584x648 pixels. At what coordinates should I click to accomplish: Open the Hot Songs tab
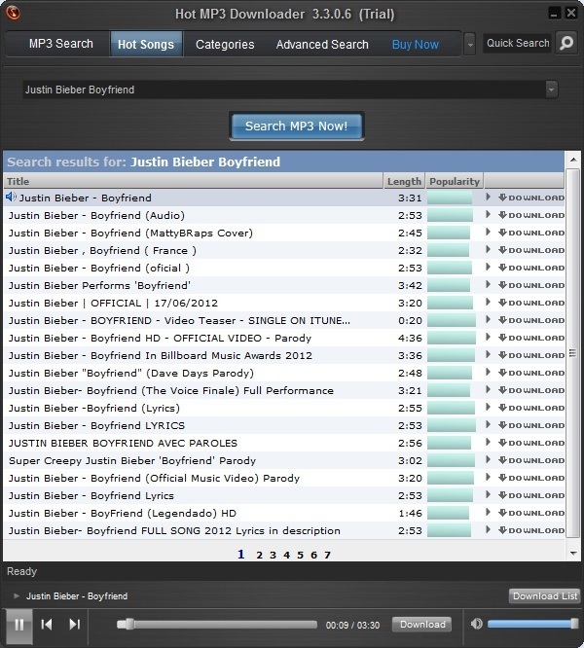pos(146,44)
